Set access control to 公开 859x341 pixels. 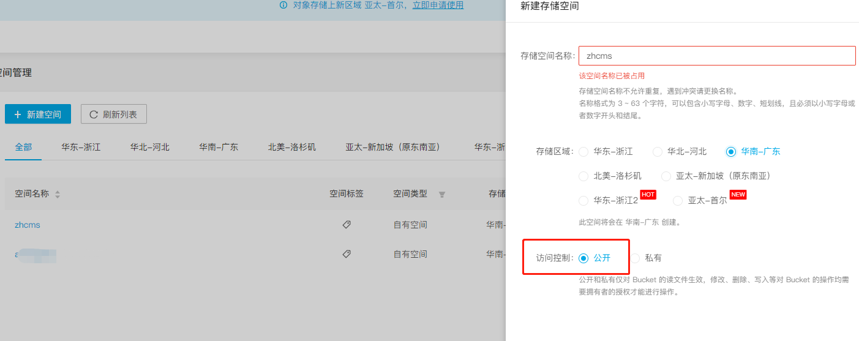point(583,258)
